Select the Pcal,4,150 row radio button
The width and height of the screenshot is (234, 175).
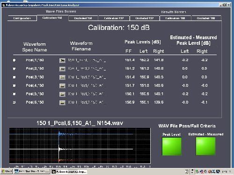click(x=14, y=85)
